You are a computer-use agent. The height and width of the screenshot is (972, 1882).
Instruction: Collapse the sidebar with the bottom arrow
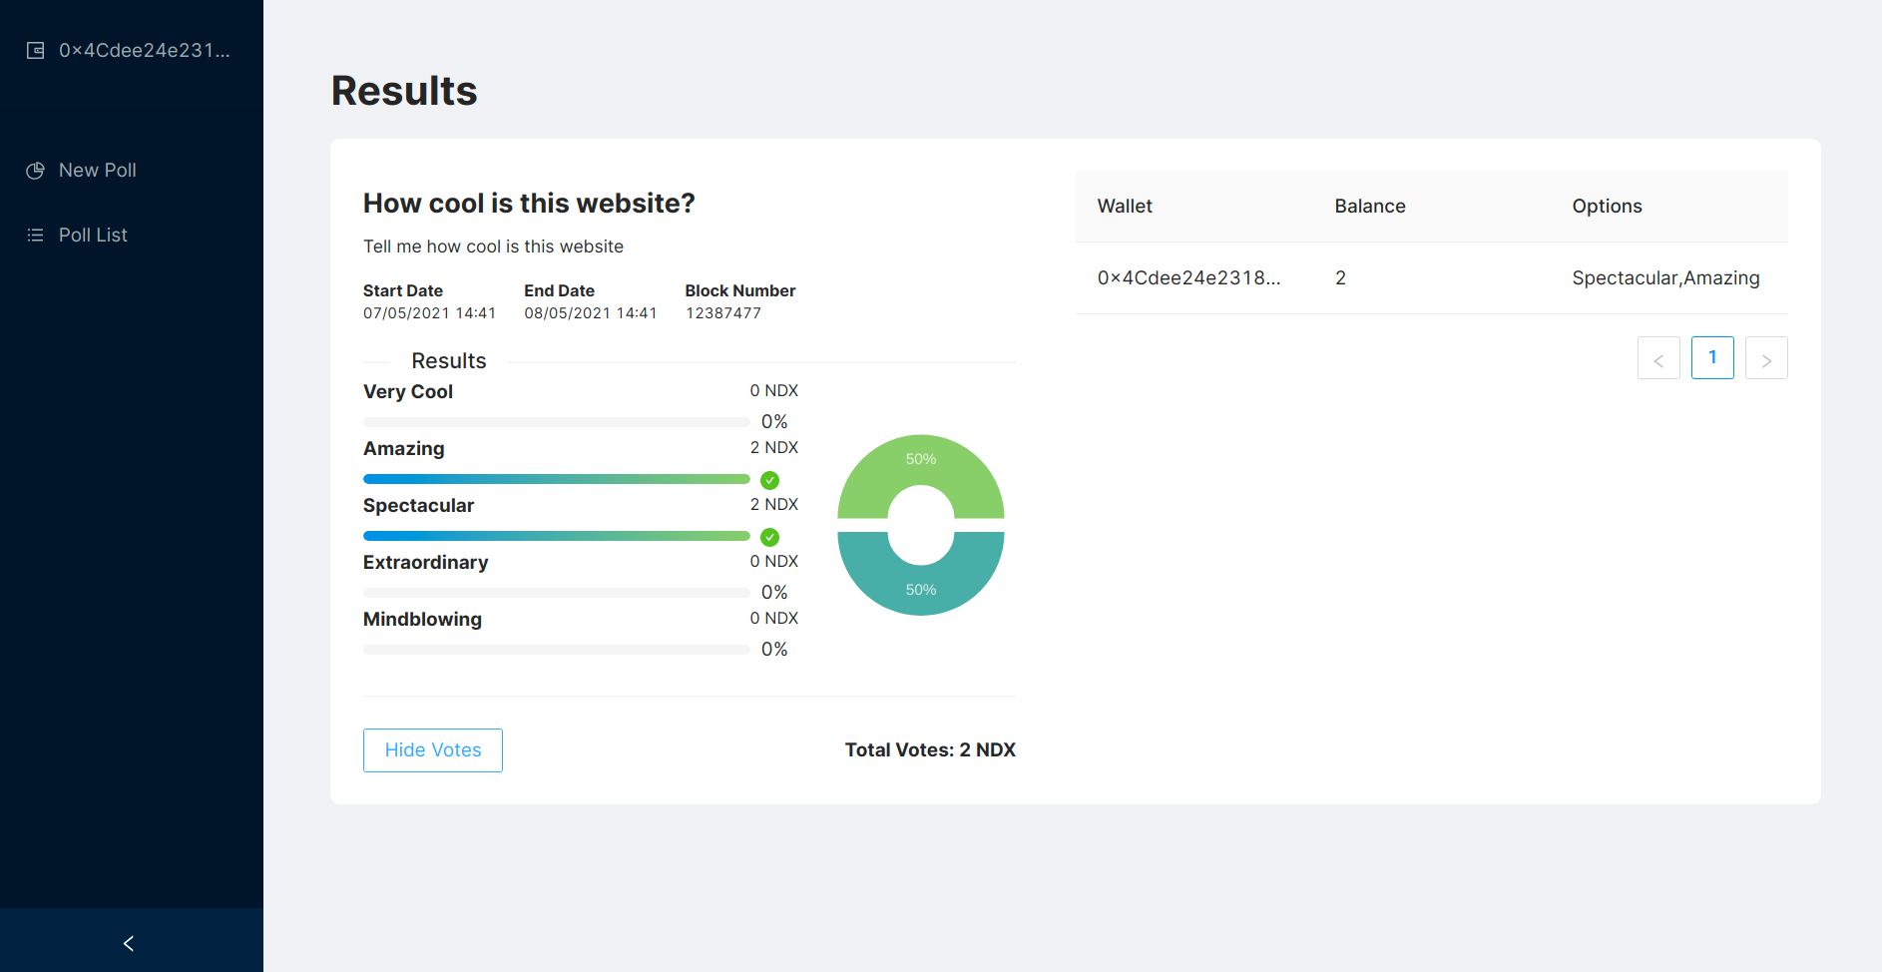tap(129, 943)
